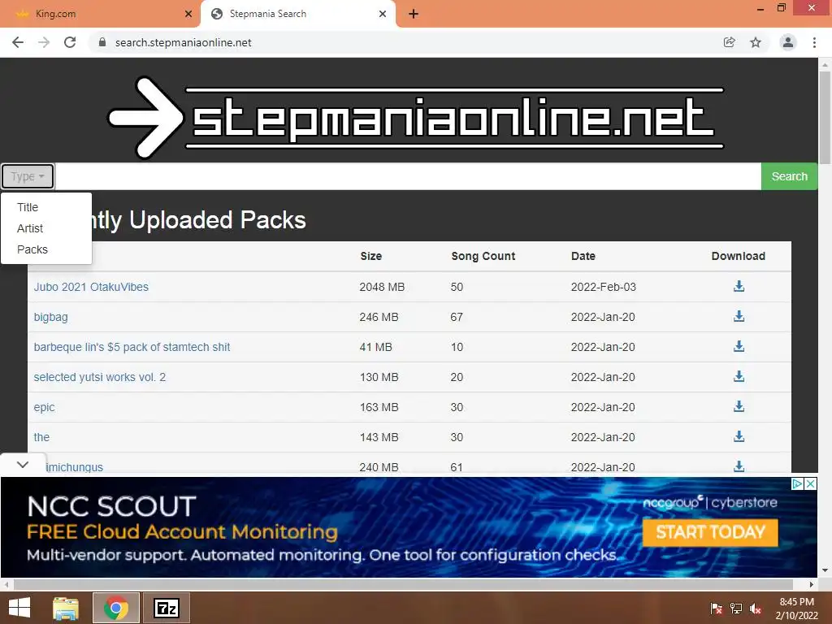
Task: Collapse the ad banner with the chevron
Action: [22, 464]
